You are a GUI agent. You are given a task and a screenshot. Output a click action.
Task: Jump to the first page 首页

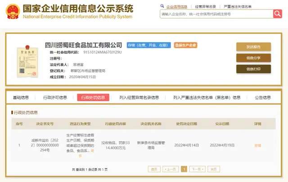pyautogui.click(x=154, y=169)
